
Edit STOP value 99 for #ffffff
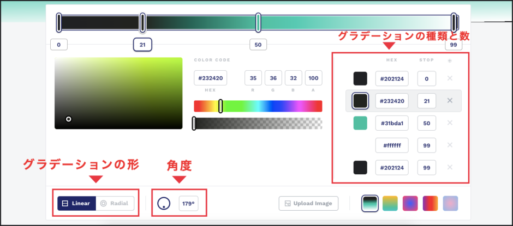[427, 145]
